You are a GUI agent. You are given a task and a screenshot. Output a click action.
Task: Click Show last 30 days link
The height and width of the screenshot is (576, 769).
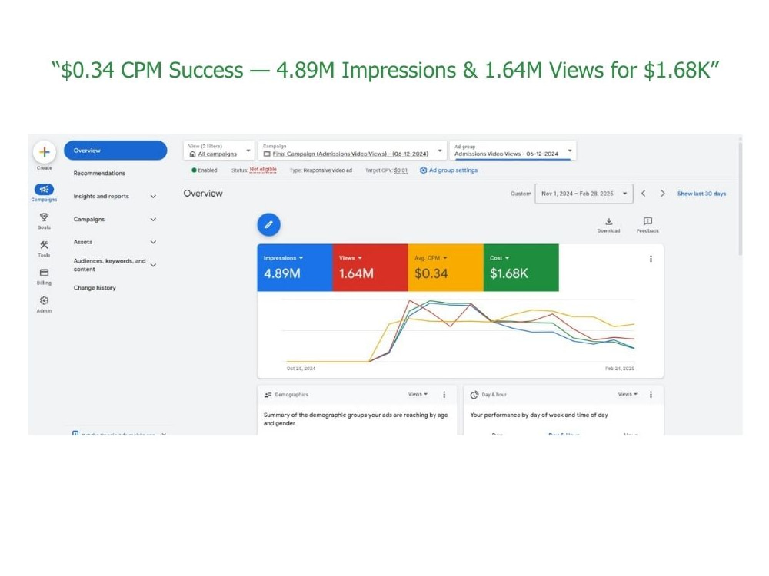click(701, 194)
